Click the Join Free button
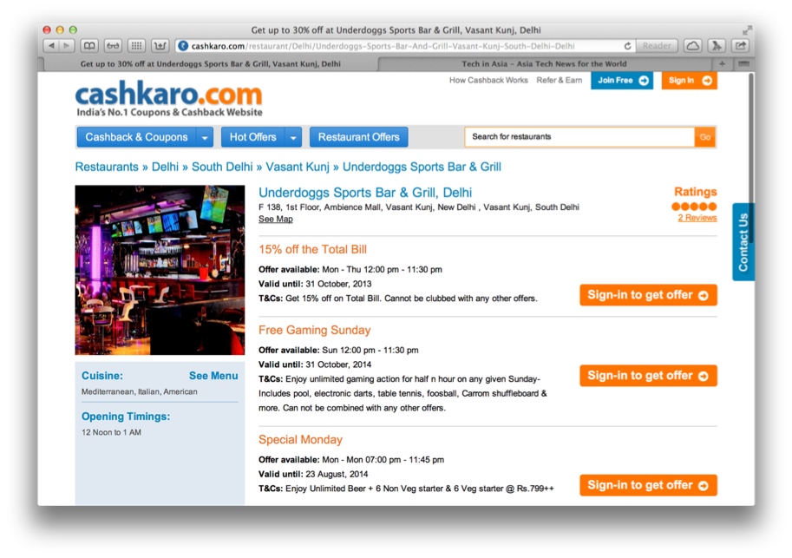The image size is (792, 558). (x=622, y=81)
